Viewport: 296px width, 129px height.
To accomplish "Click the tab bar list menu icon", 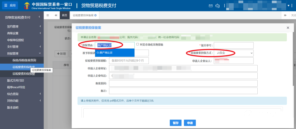I will pos(48,15).
